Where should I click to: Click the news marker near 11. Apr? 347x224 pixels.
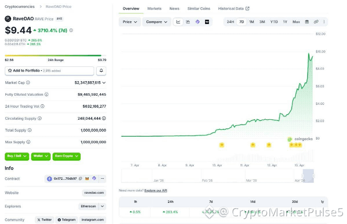click(x=253, y=145)
